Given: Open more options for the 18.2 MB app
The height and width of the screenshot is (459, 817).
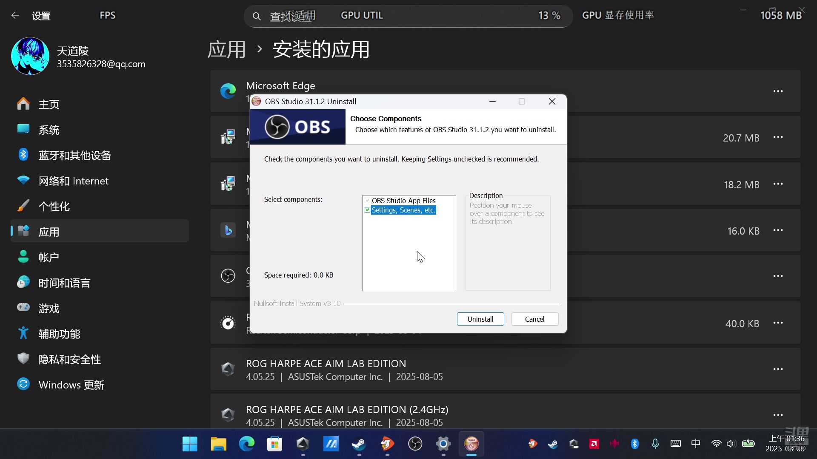Looking at the screenshot, I should point(778,184).
